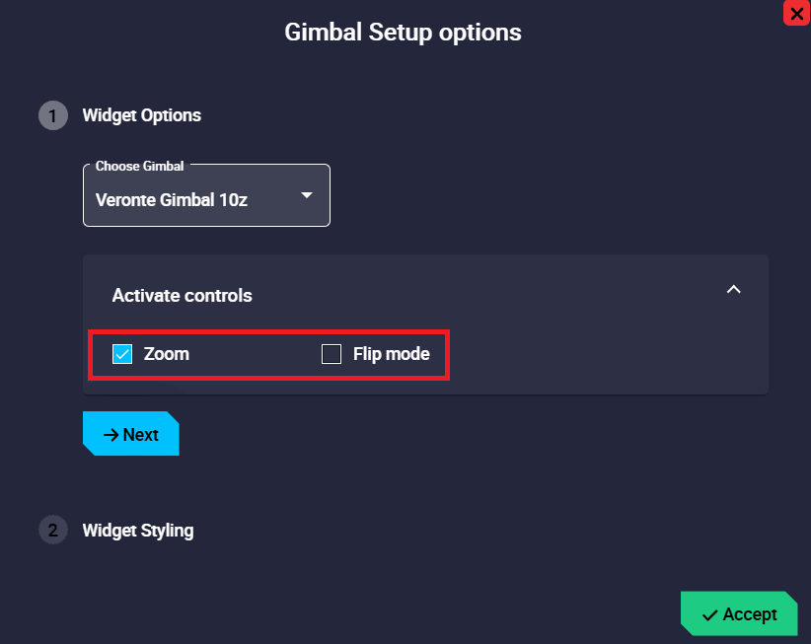Confirm settings with the Accept button
Viewport: 811px width, 644px height.
click(739, 614)
